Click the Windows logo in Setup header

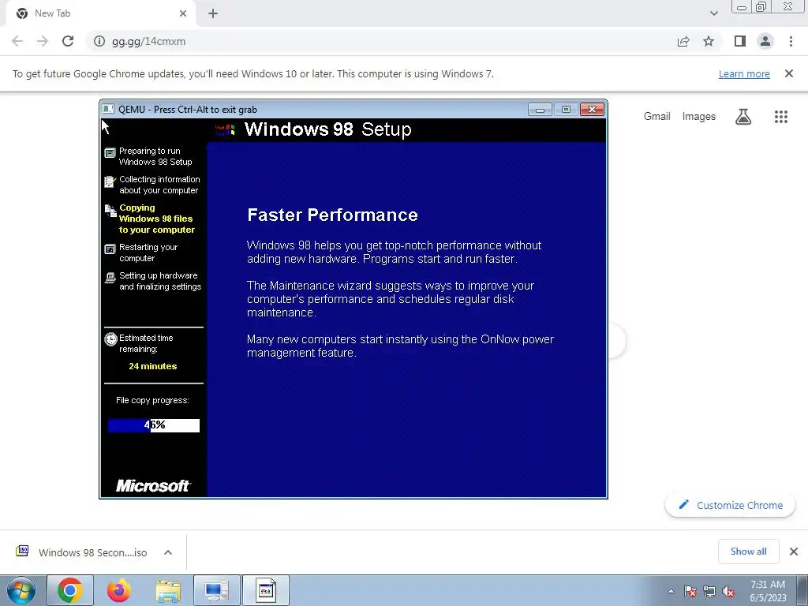225,129
